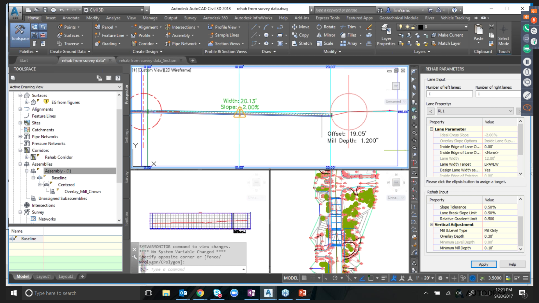Click the Help button in Rehab Parameters

click(x=512, y=264)
